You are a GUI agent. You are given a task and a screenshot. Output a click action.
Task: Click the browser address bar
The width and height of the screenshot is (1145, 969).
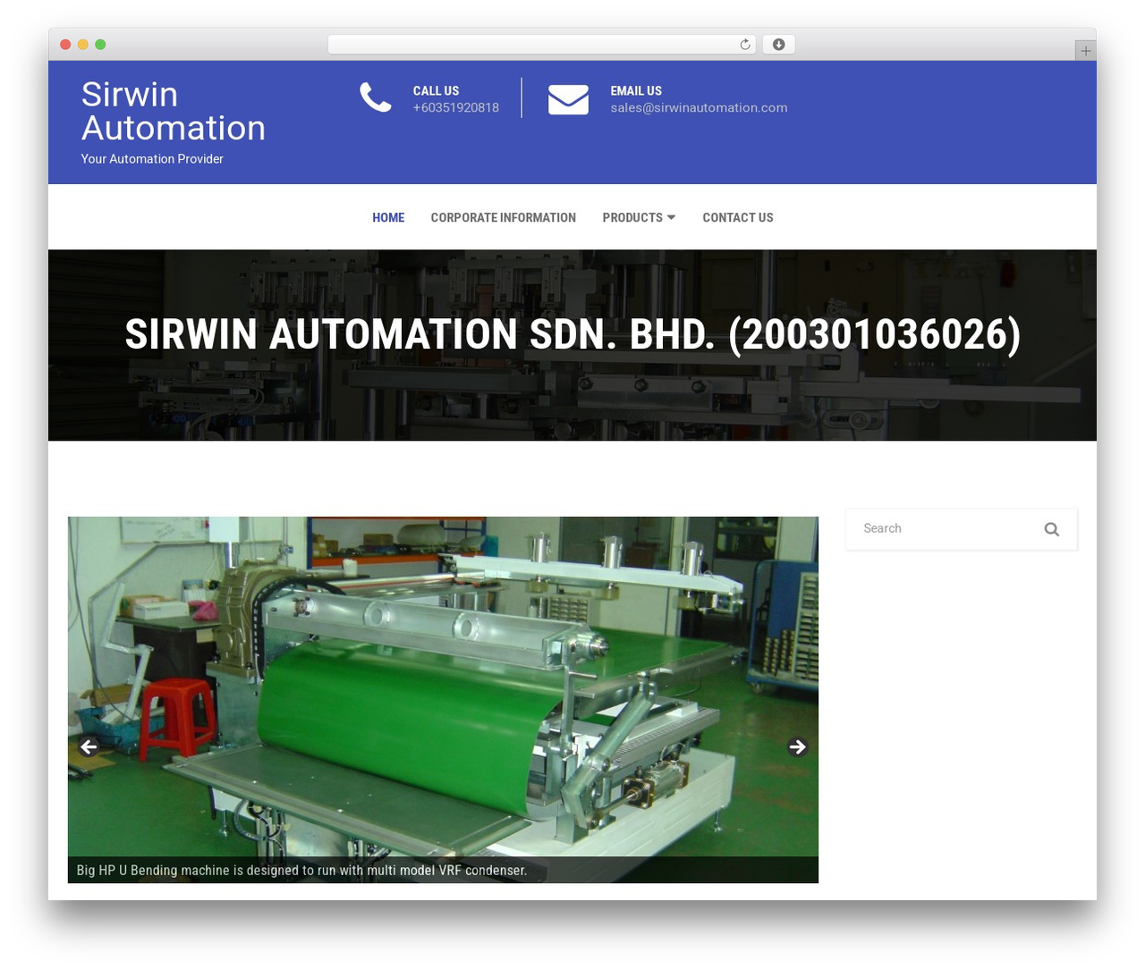[x=541, y=45]
